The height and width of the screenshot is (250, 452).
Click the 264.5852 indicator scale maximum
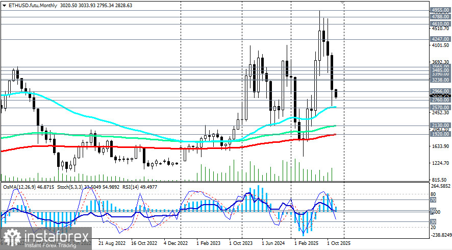pyautogui.click(x=441, y=186)
